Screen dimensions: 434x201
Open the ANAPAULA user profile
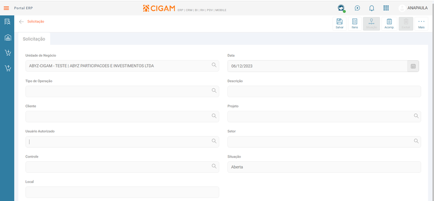click(x=413, y=8)
